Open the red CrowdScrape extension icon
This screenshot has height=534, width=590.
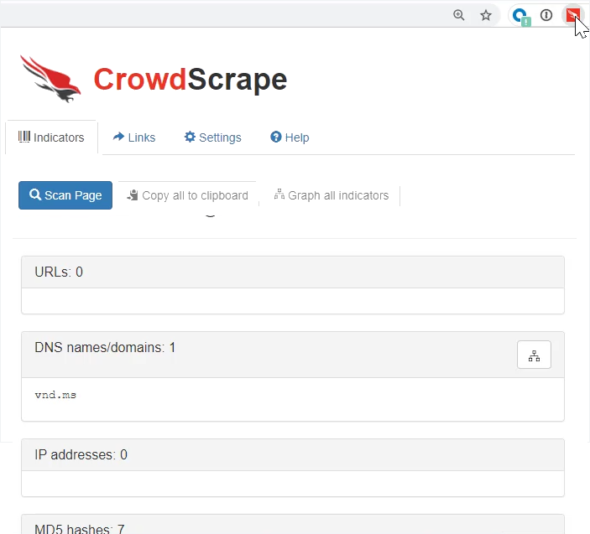(x=573, y=15)
